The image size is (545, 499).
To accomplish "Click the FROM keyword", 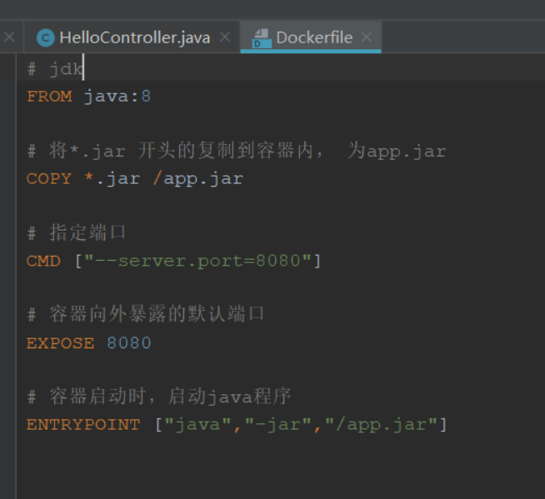I will tap(49, 97).
